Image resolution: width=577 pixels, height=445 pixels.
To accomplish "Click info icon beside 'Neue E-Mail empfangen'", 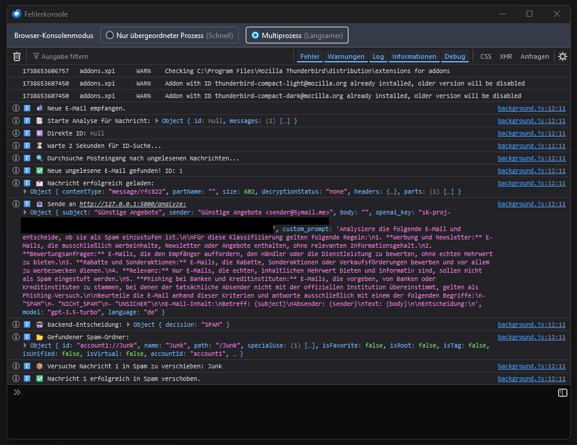I will [x=16, y=108].
